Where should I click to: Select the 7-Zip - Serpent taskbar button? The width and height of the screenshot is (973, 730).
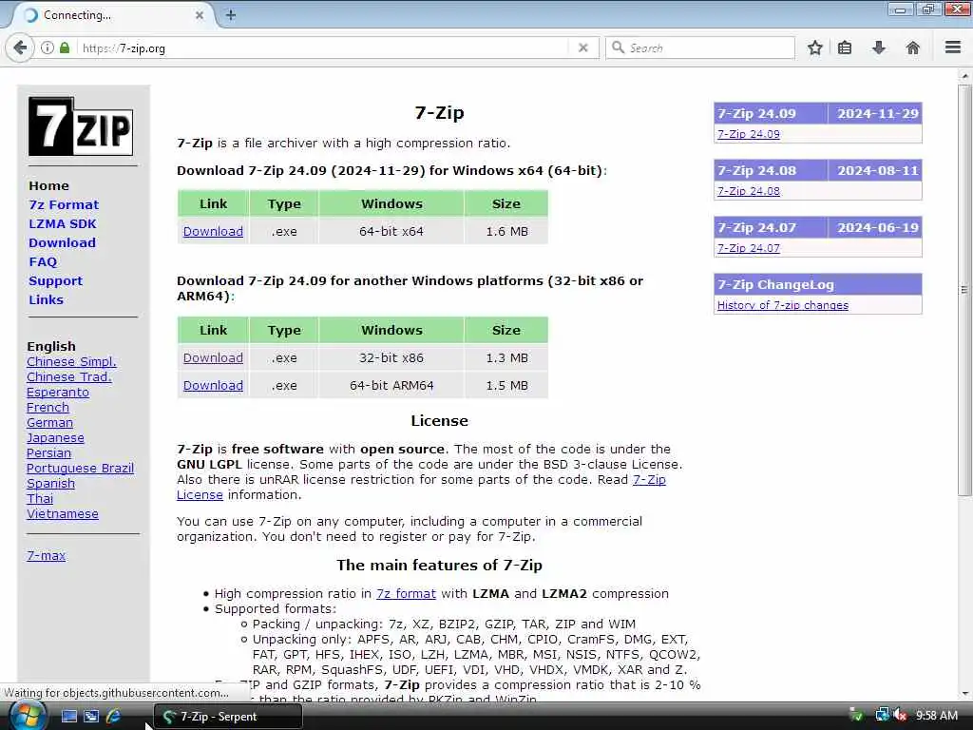click(x=228, y=717)
